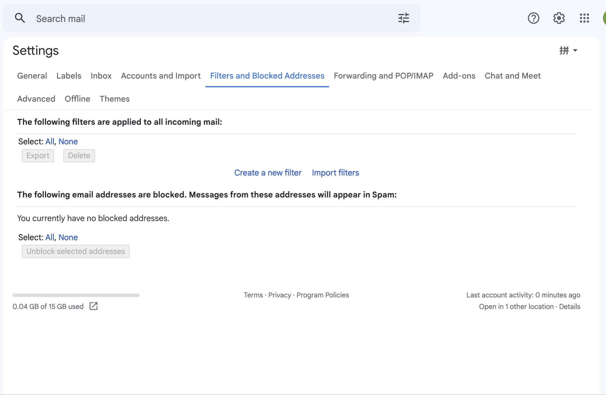Open account activity Details link
Screen dimensions: 606x395
click(x=569, y=307)
